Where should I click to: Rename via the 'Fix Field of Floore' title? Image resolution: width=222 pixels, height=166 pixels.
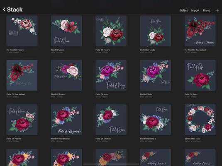(15, 50)
